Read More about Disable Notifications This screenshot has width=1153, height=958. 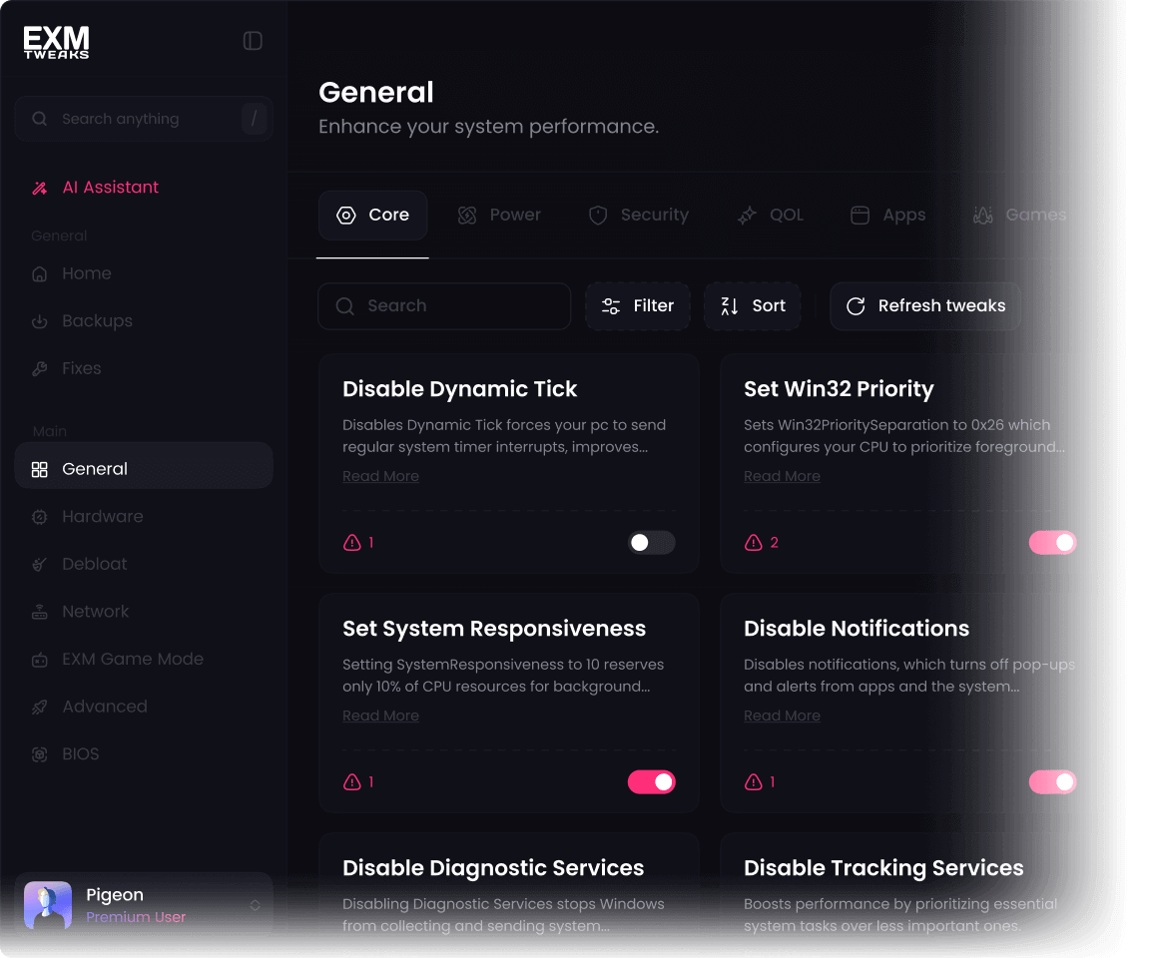(x=782, y=715)
